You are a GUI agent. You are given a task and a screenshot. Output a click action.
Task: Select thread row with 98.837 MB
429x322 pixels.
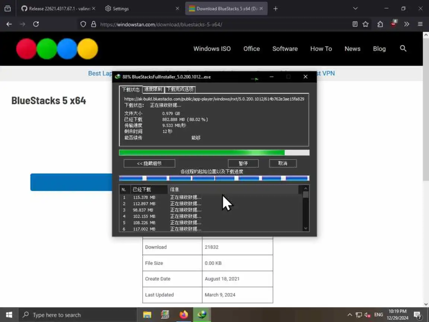211,210
